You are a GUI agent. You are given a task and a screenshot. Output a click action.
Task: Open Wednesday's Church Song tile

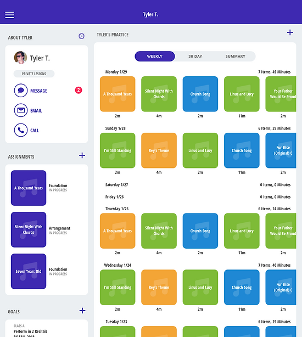[x=242, y=288]
